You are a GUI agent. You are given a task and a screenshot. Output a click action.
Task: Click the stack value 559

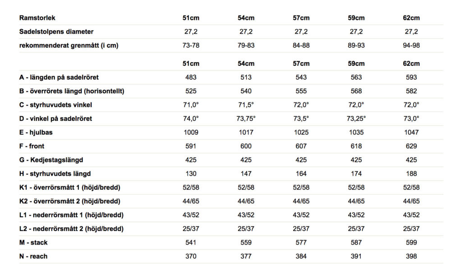coord(246,242)
